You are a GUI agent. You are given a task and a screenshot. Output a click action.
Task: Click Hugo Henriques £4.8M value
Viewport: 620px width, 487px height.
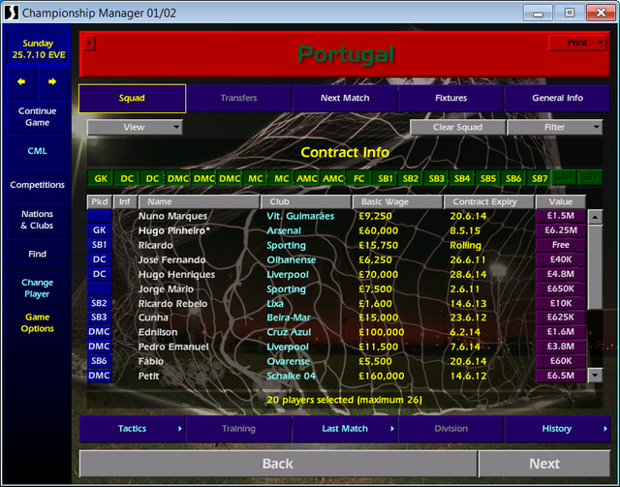(560, 274)
